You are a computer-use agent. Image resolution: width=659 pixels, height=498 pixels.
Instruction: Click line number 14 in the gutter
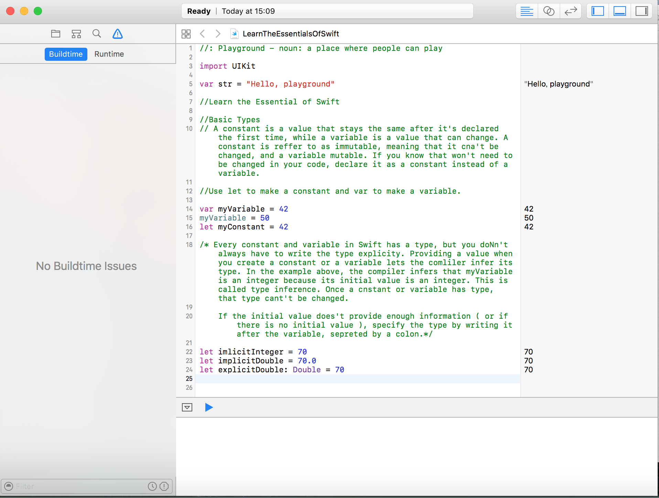pos(189,209)
